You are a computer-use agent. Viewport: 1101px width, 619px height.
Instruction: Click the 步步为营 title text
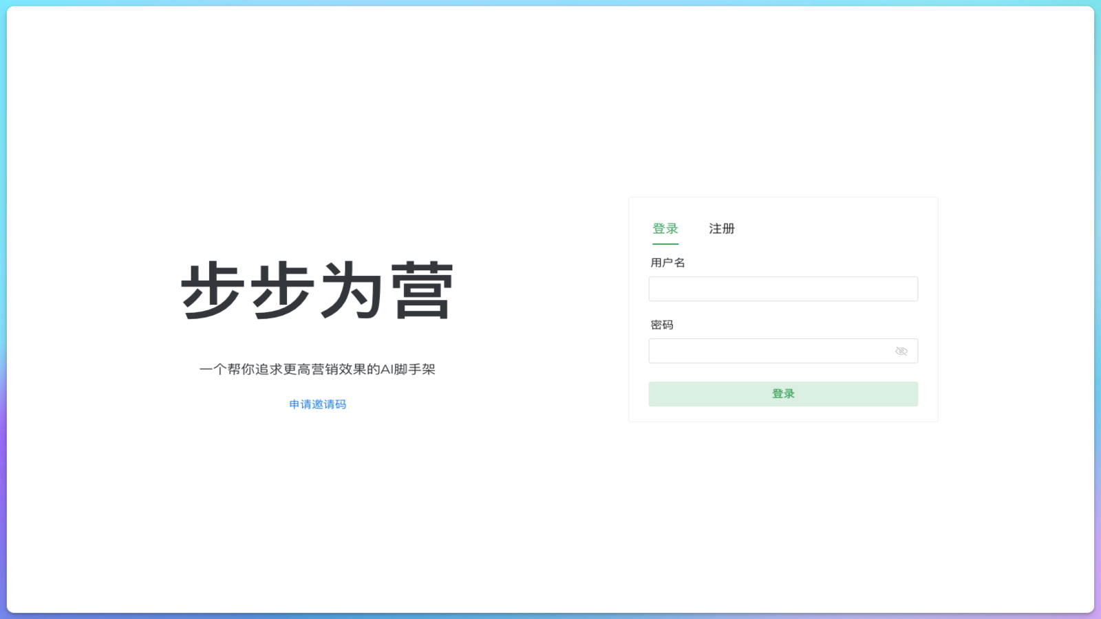(x=317, y=290)
